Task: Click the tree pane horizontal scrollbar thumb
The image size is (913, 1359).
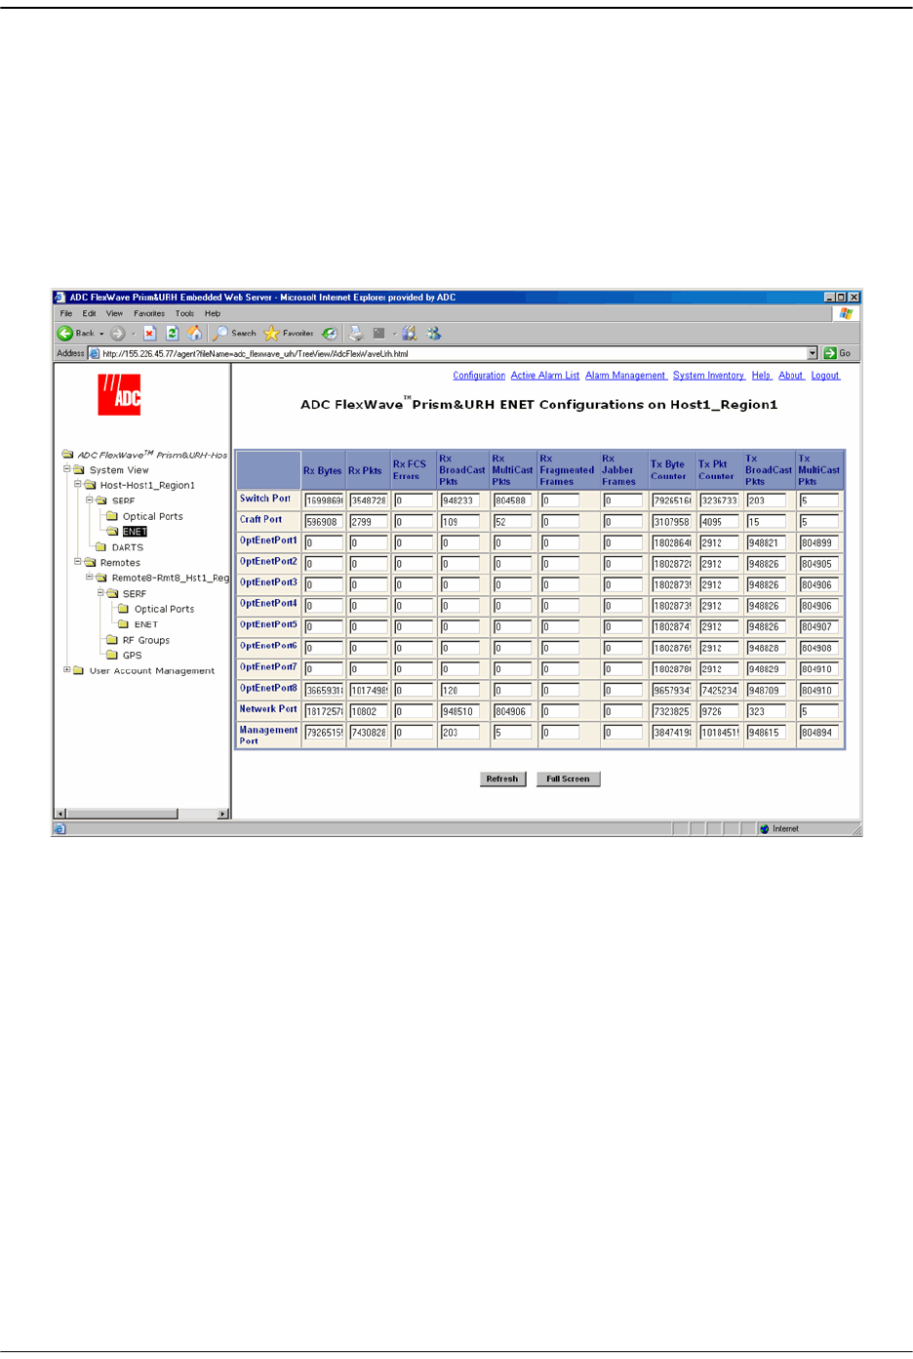Action: tap(121, 814)
